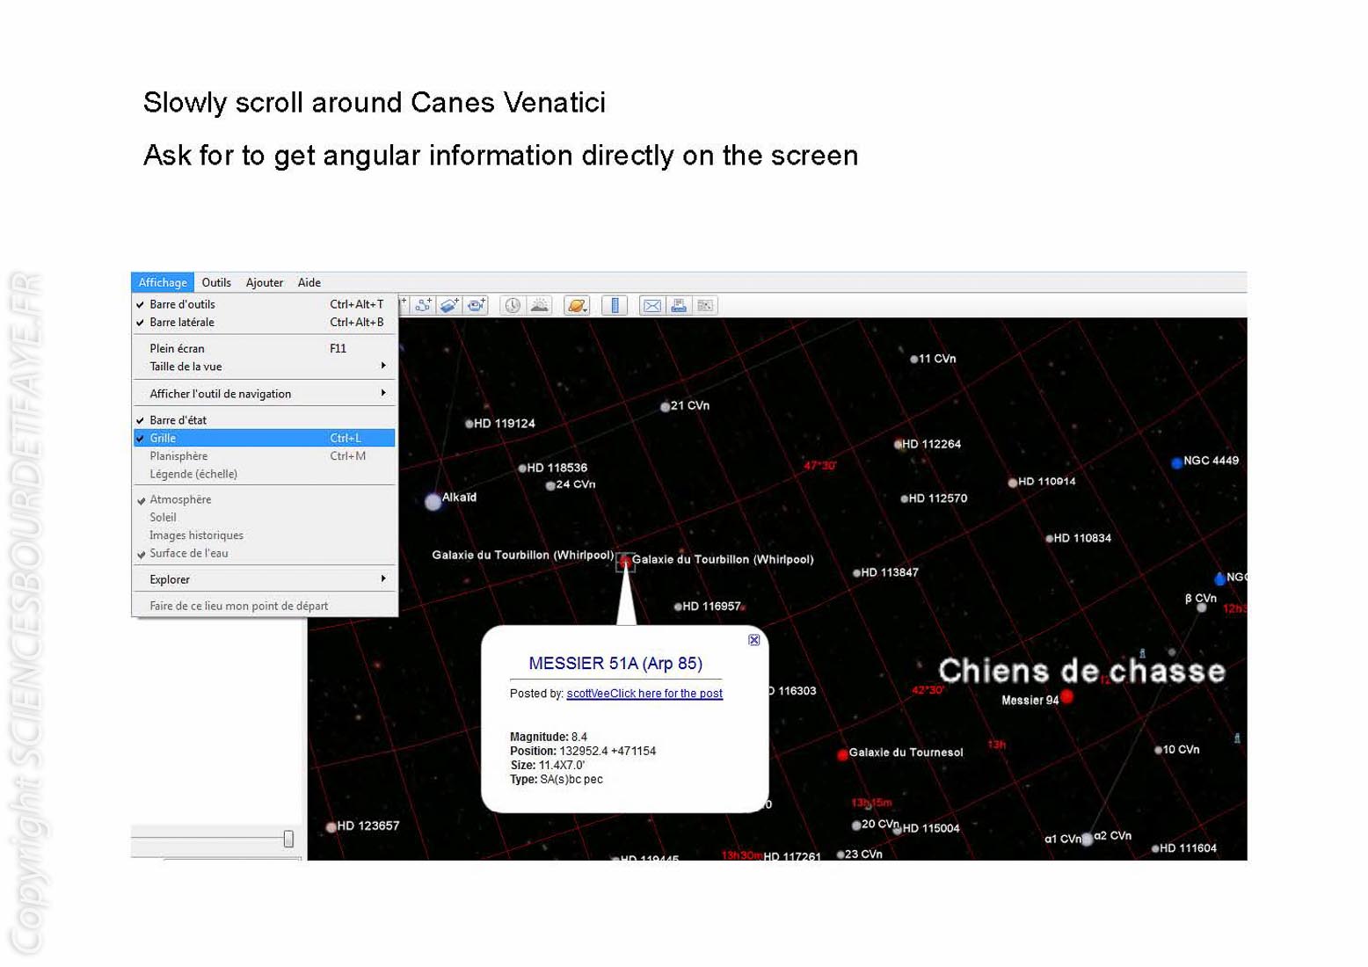Screen dimensions: 1368x967
Task: Click the star 21 CVn
Action: [x=666, y=407]
